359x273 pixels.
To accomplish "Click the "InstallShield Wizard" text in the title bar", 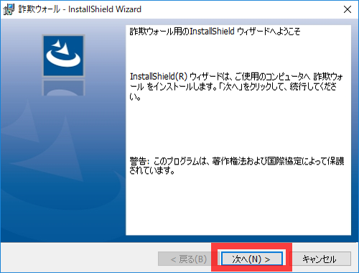I will click(105, 9).
